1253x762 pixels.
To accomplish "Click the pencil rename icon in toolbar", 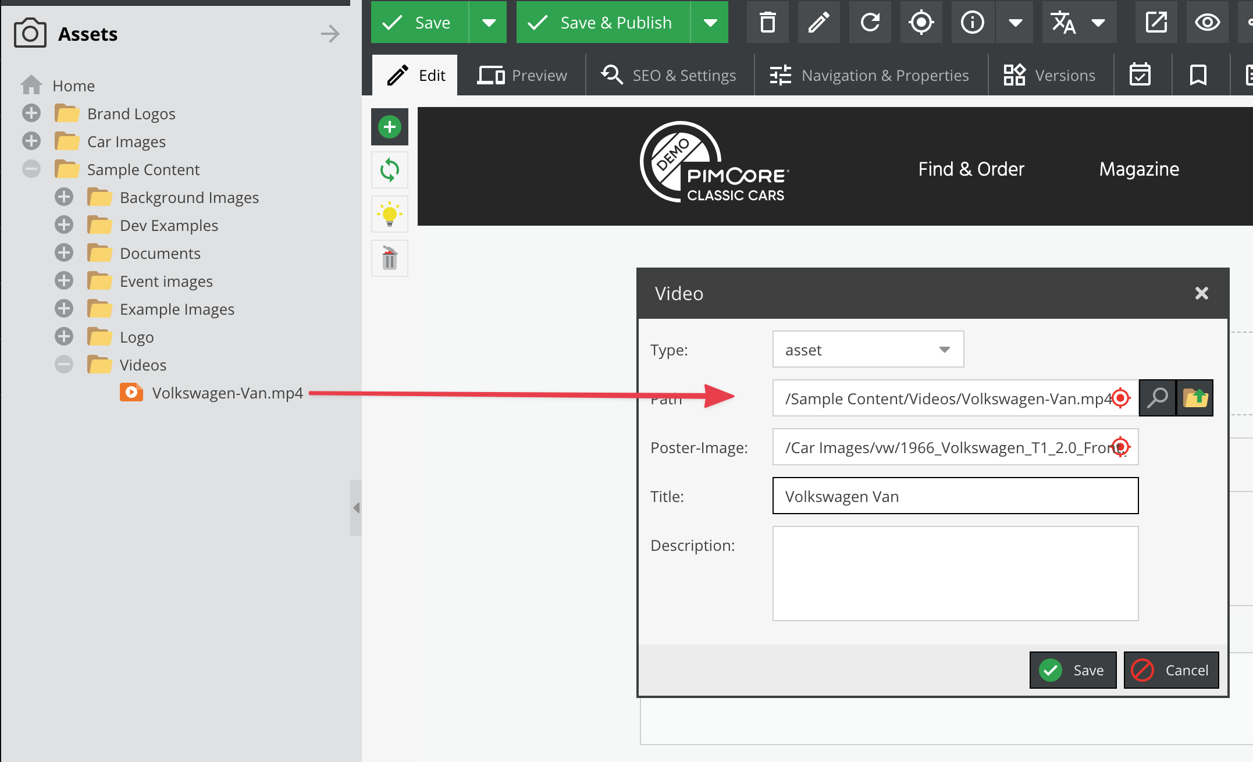I will 818,23.
